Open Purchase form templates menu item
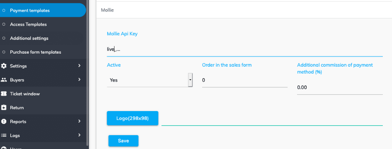The height and width of the screenshot is (149, 392). [x=36, y=52]
